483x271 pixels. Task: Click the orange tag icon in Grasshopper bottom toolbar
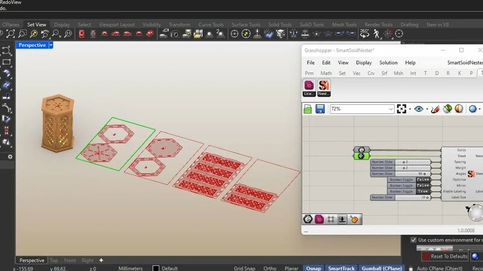pyautogui.click(x=354, y=219)
